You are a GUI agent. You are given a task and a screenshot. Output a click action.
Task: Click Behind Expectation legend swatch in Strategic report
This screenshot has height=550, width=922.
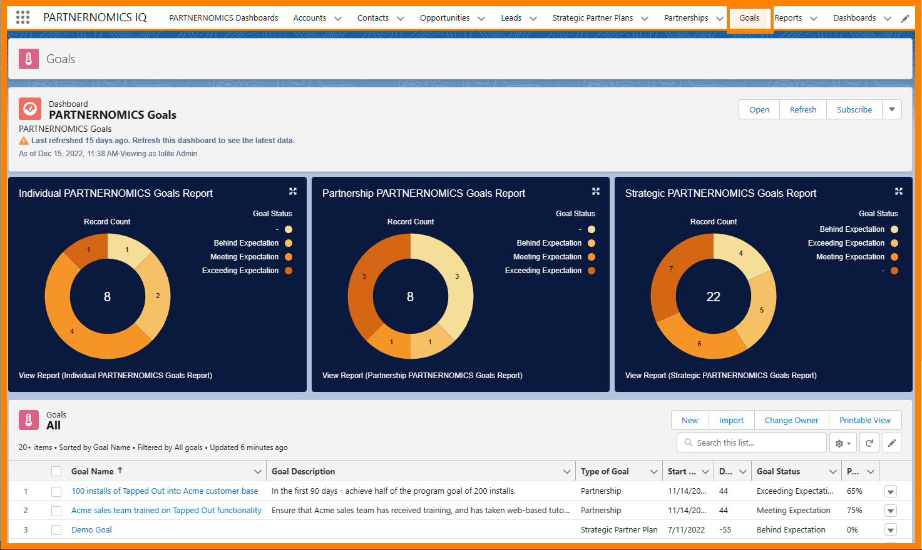(x=894, y=229)
